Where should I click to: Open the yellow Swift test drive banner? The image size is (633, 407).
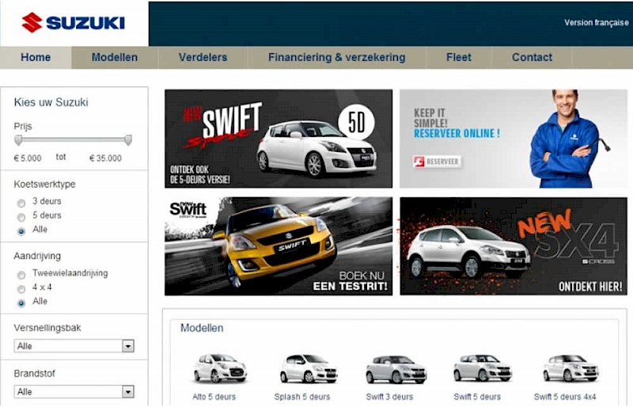coord(278,245)
